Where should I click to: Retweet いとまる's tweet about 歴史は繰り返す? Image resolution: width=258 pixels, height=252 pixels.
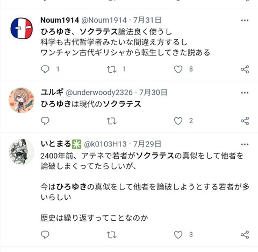tap(112, 235)
